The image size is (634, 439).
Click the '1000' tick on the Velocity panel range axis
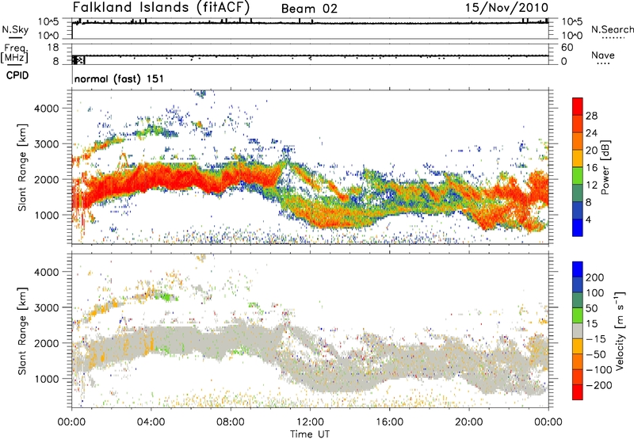47,379
